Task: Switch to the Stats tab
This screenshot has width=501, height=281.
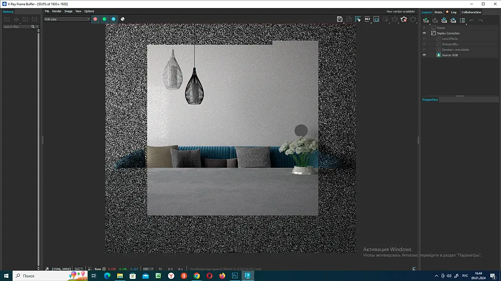Action: pyautogui.click(x=438, y=12)
